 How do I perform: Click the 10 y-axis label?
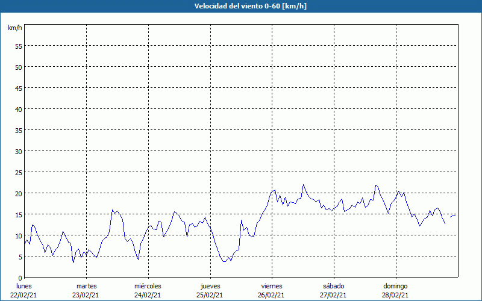point(19,236)
